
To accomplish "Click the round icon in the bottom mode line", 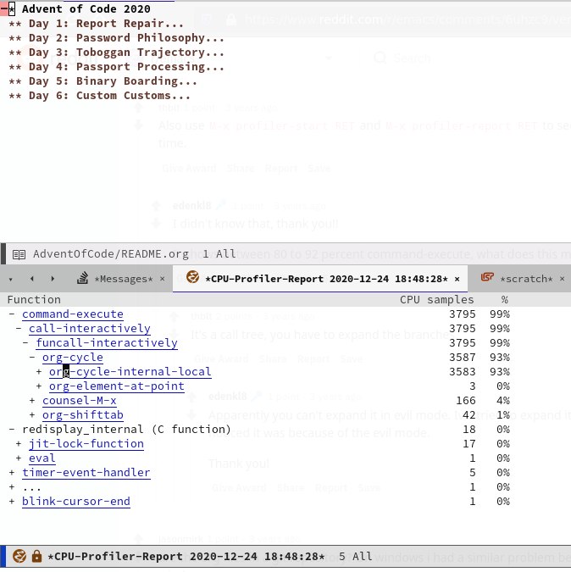I will click(x=19, y=556).
